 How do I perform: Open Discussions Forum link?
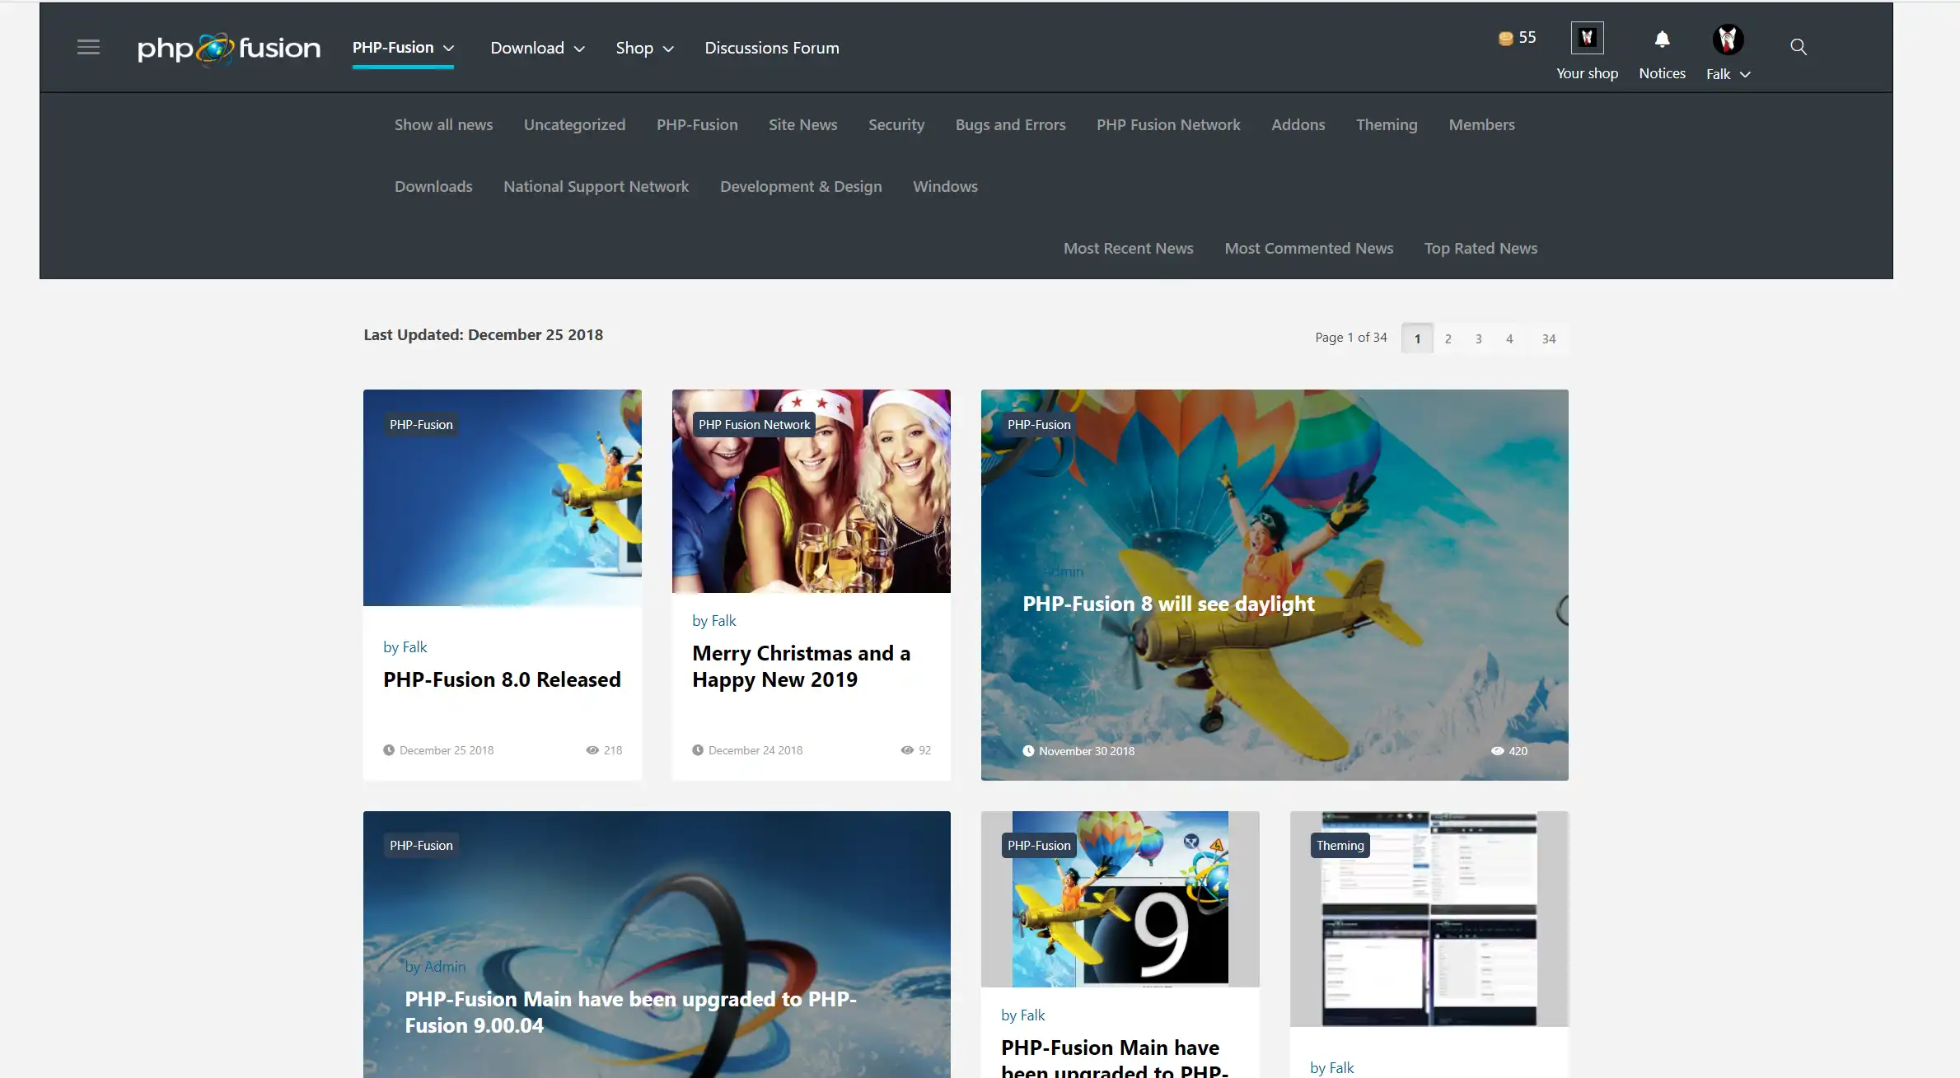click(771, 49)
